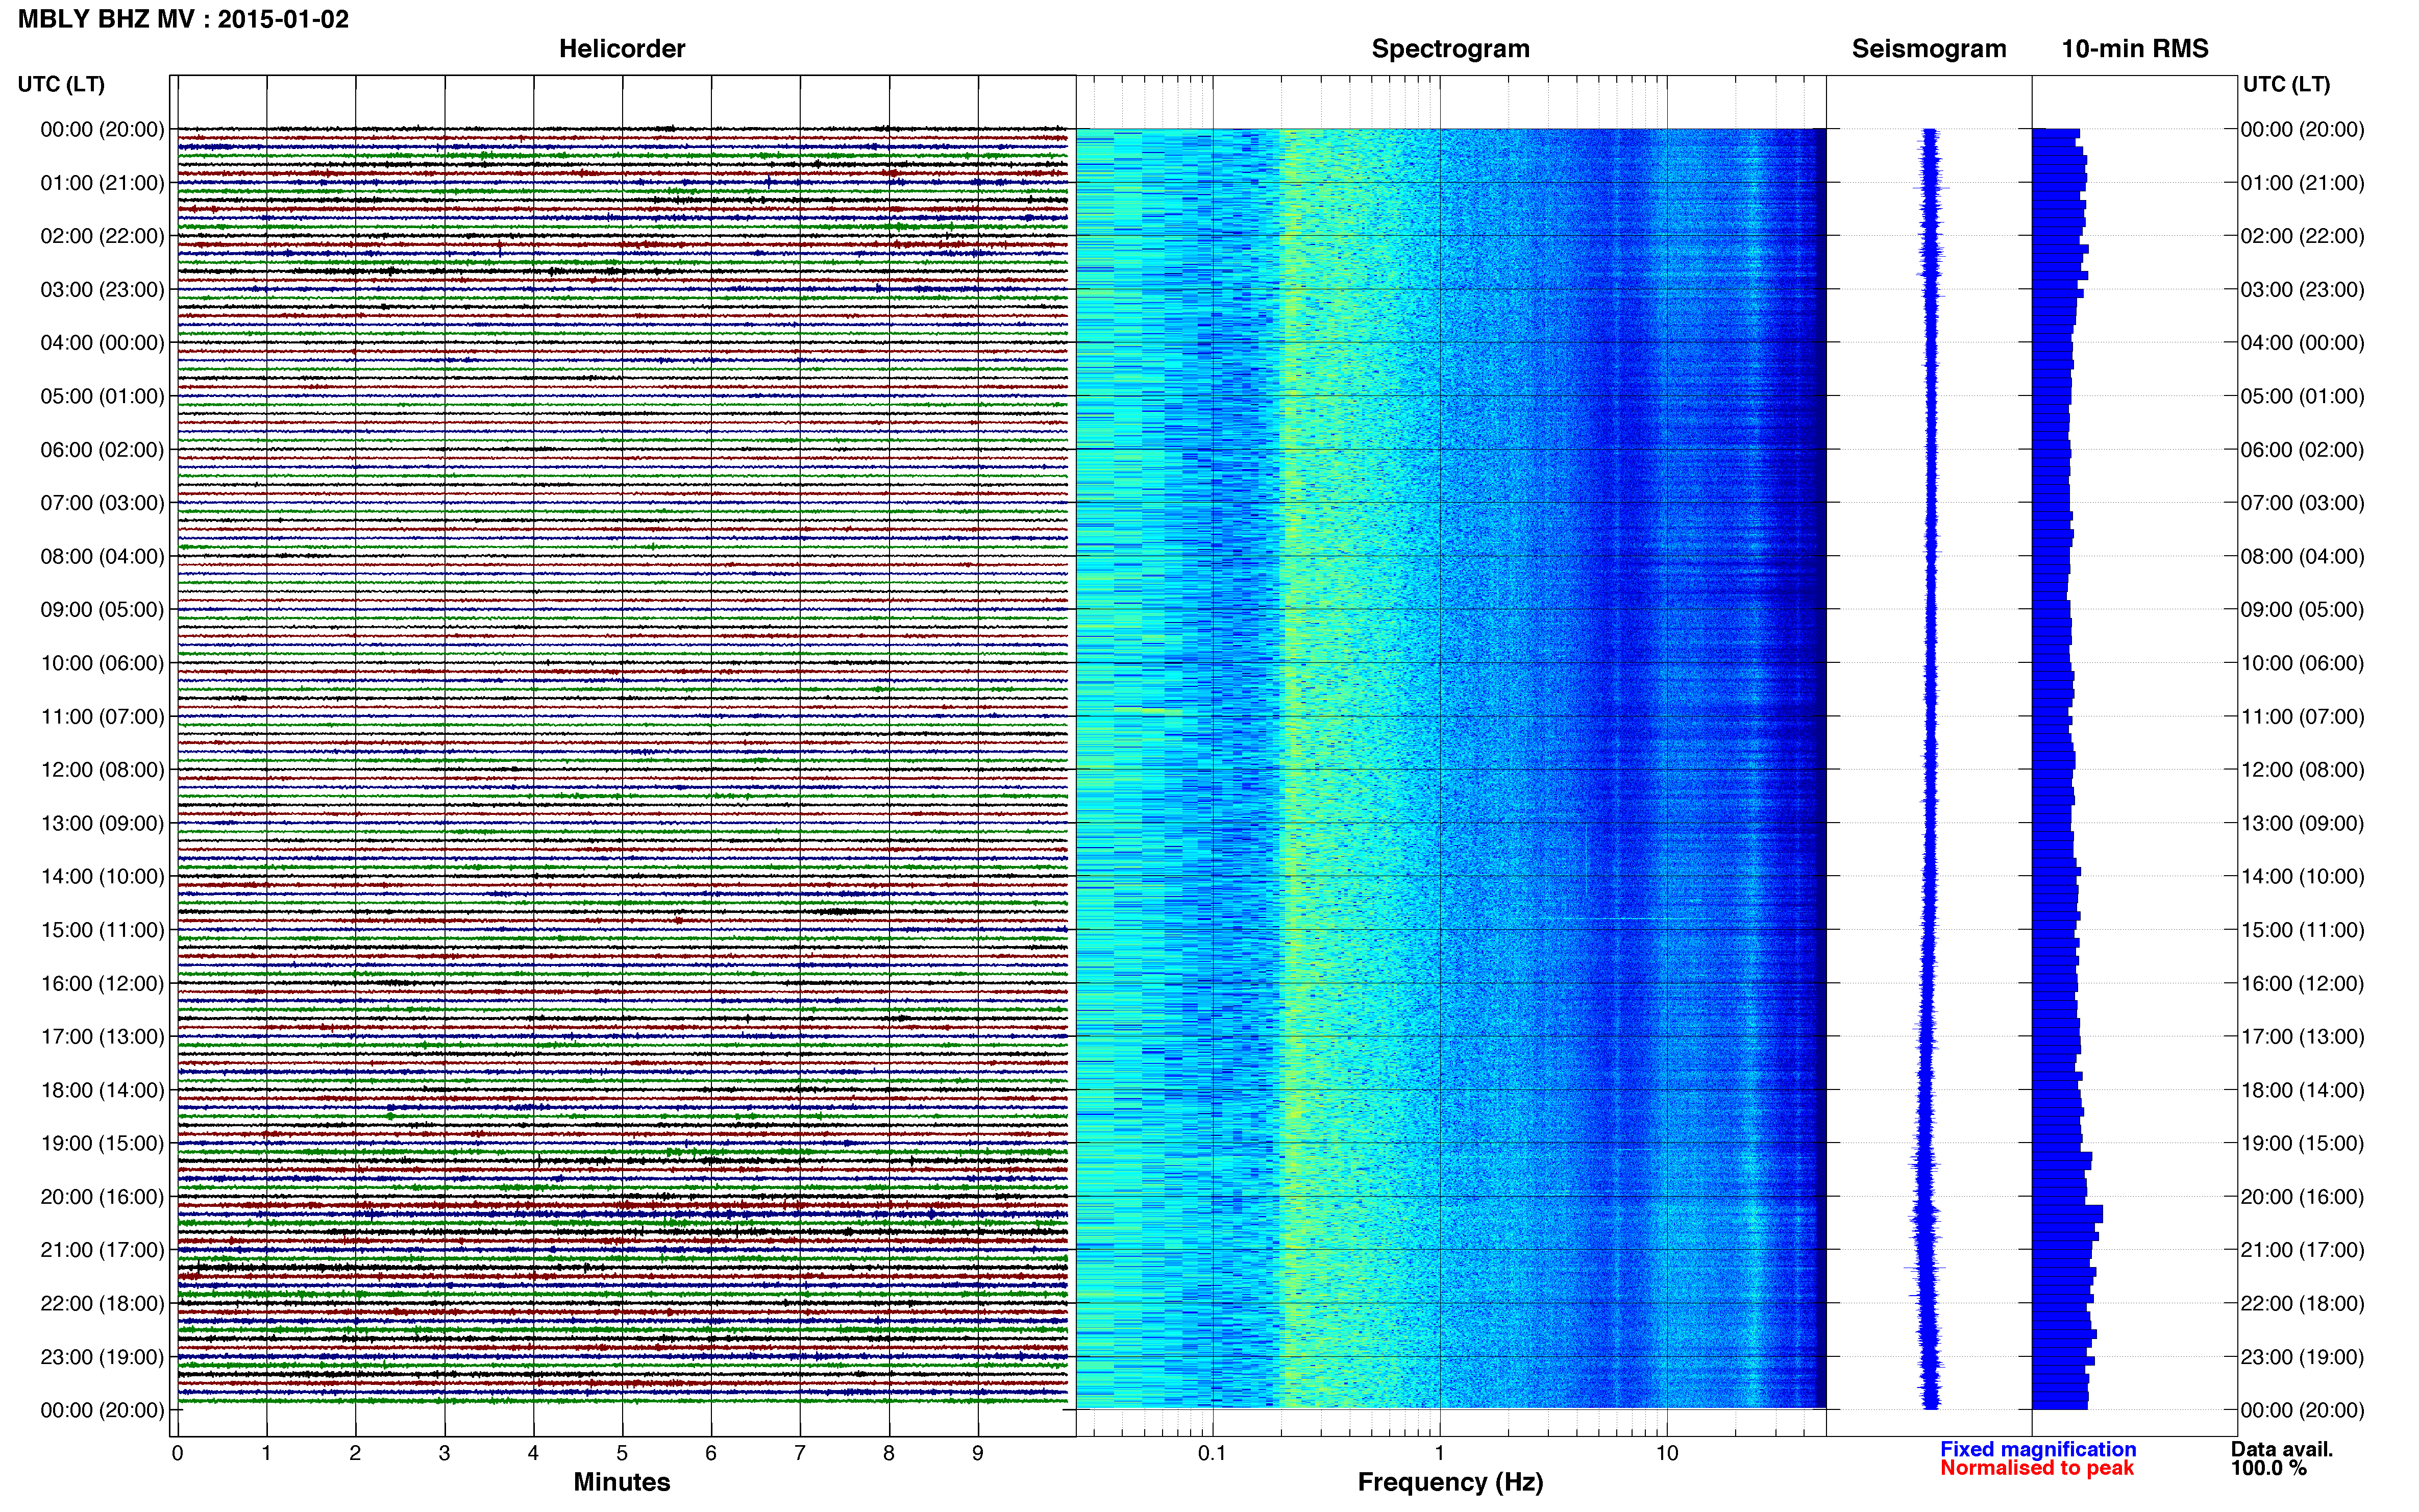Click the right '15:00 (11:00)' time label
The image size is (2419, 1512).
(2303, 930)
